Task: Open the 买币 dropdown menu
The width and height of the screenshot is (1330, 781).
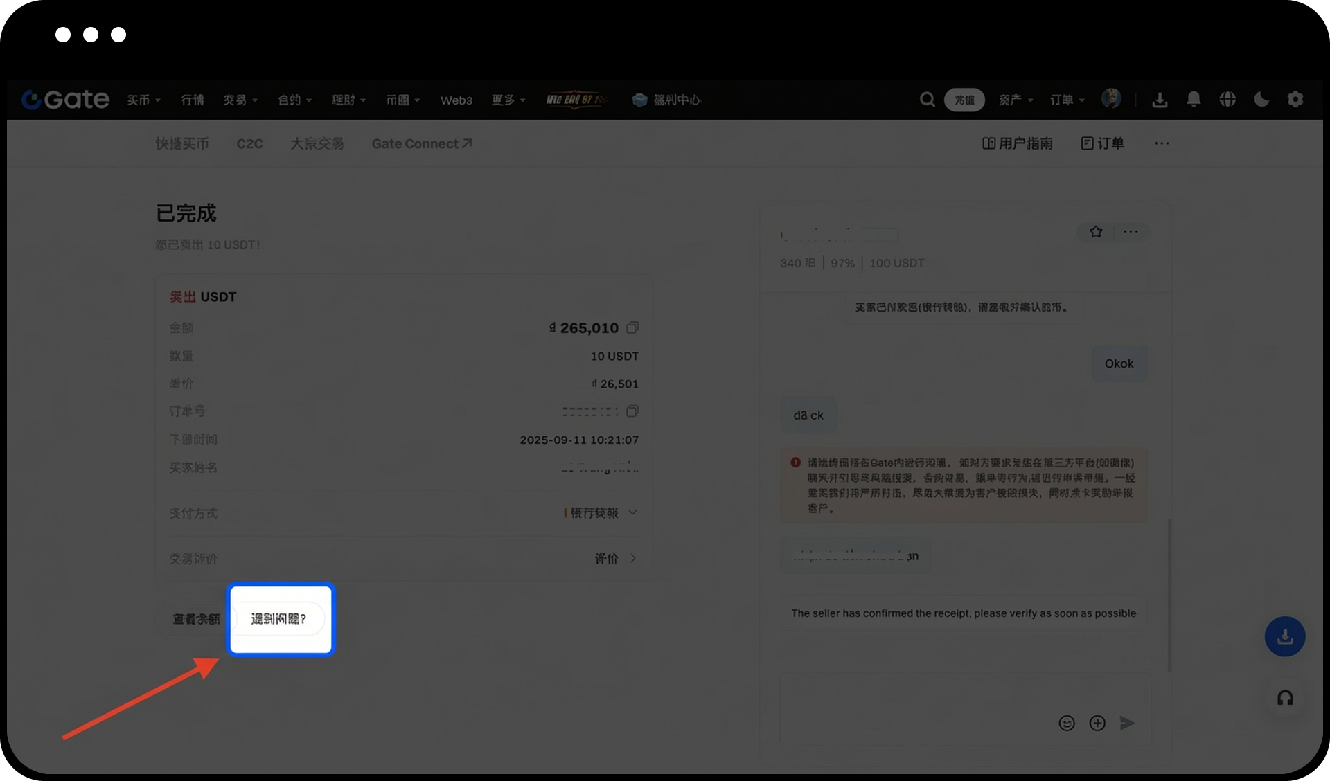Action: coord(143,100)
